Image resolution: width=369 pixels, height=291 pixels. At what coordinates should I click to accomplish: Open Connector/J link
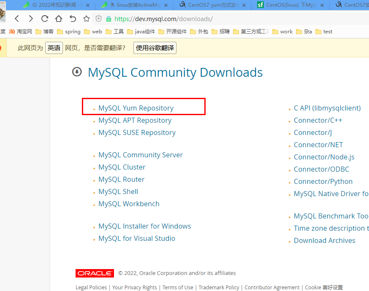(313, 132)
